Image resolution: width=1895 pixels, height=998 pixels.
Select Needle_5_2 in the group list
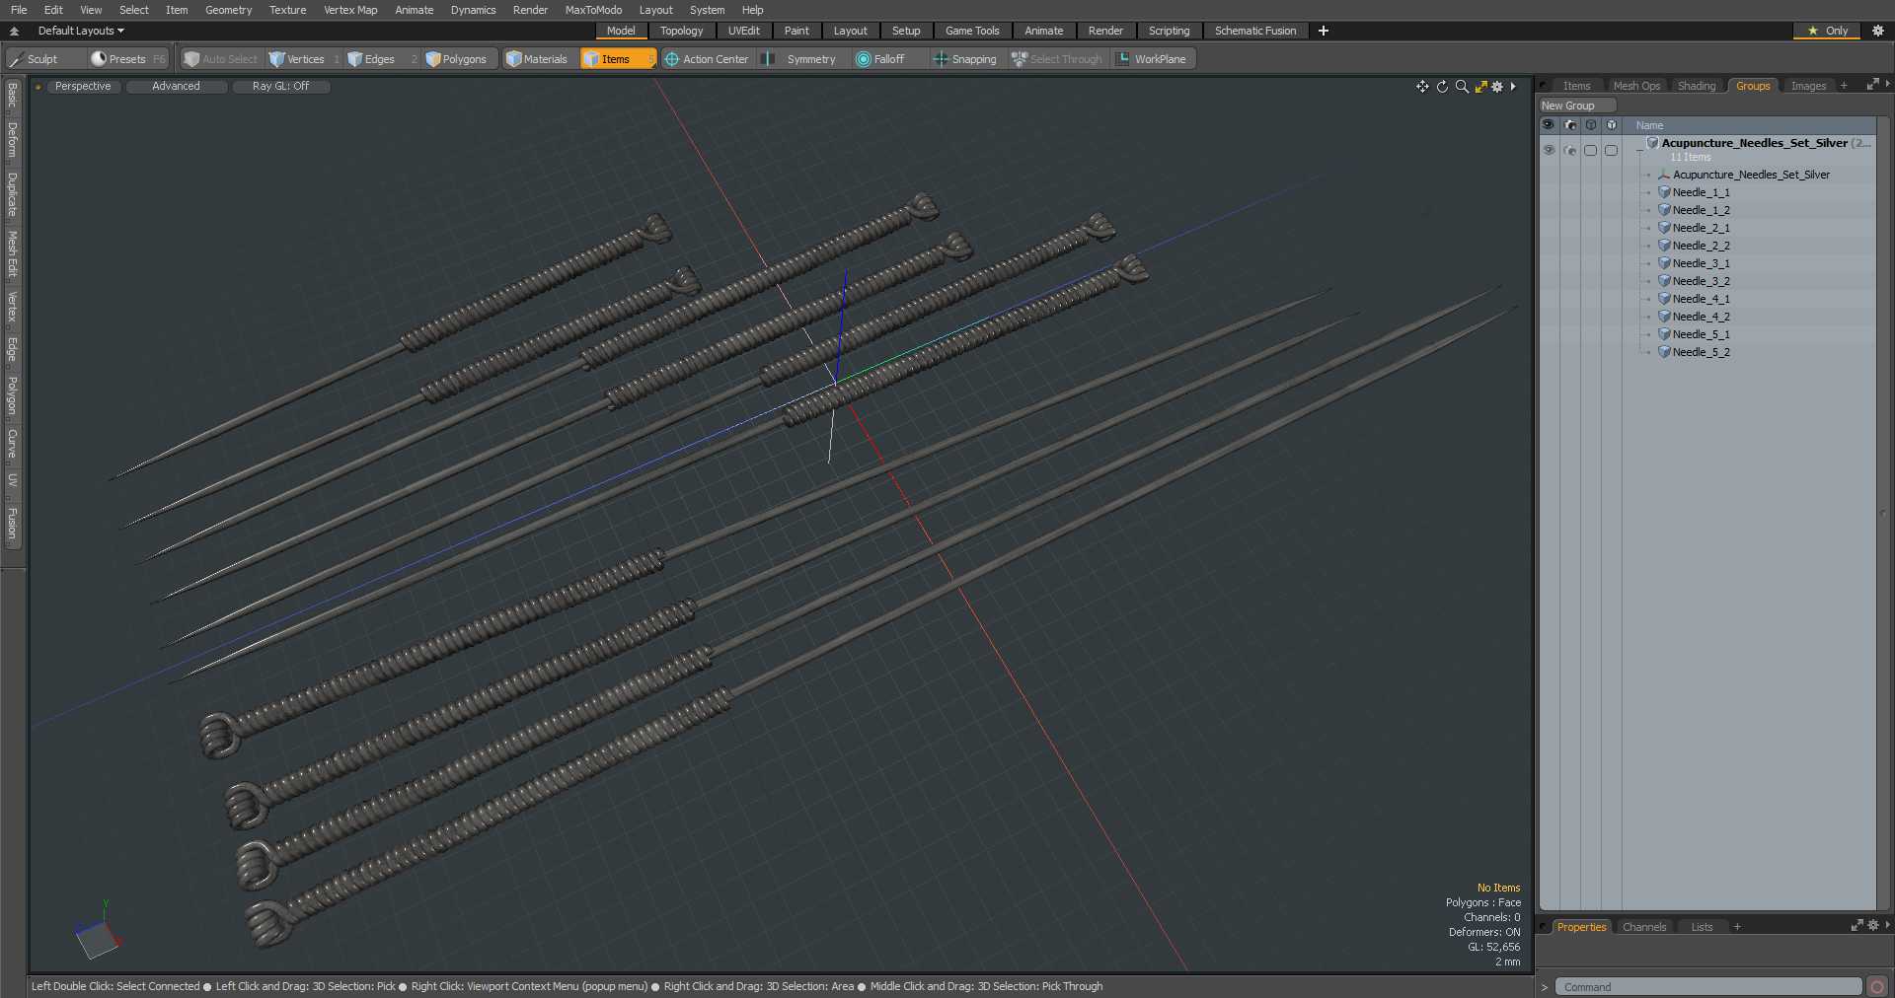[x=1701, y=352]
